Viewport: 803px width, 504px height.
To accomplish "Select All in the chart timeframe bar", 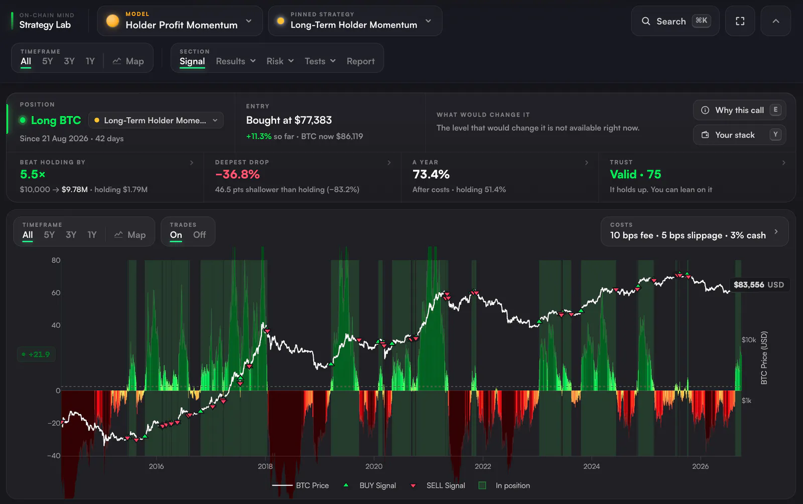I will [28, 235].
